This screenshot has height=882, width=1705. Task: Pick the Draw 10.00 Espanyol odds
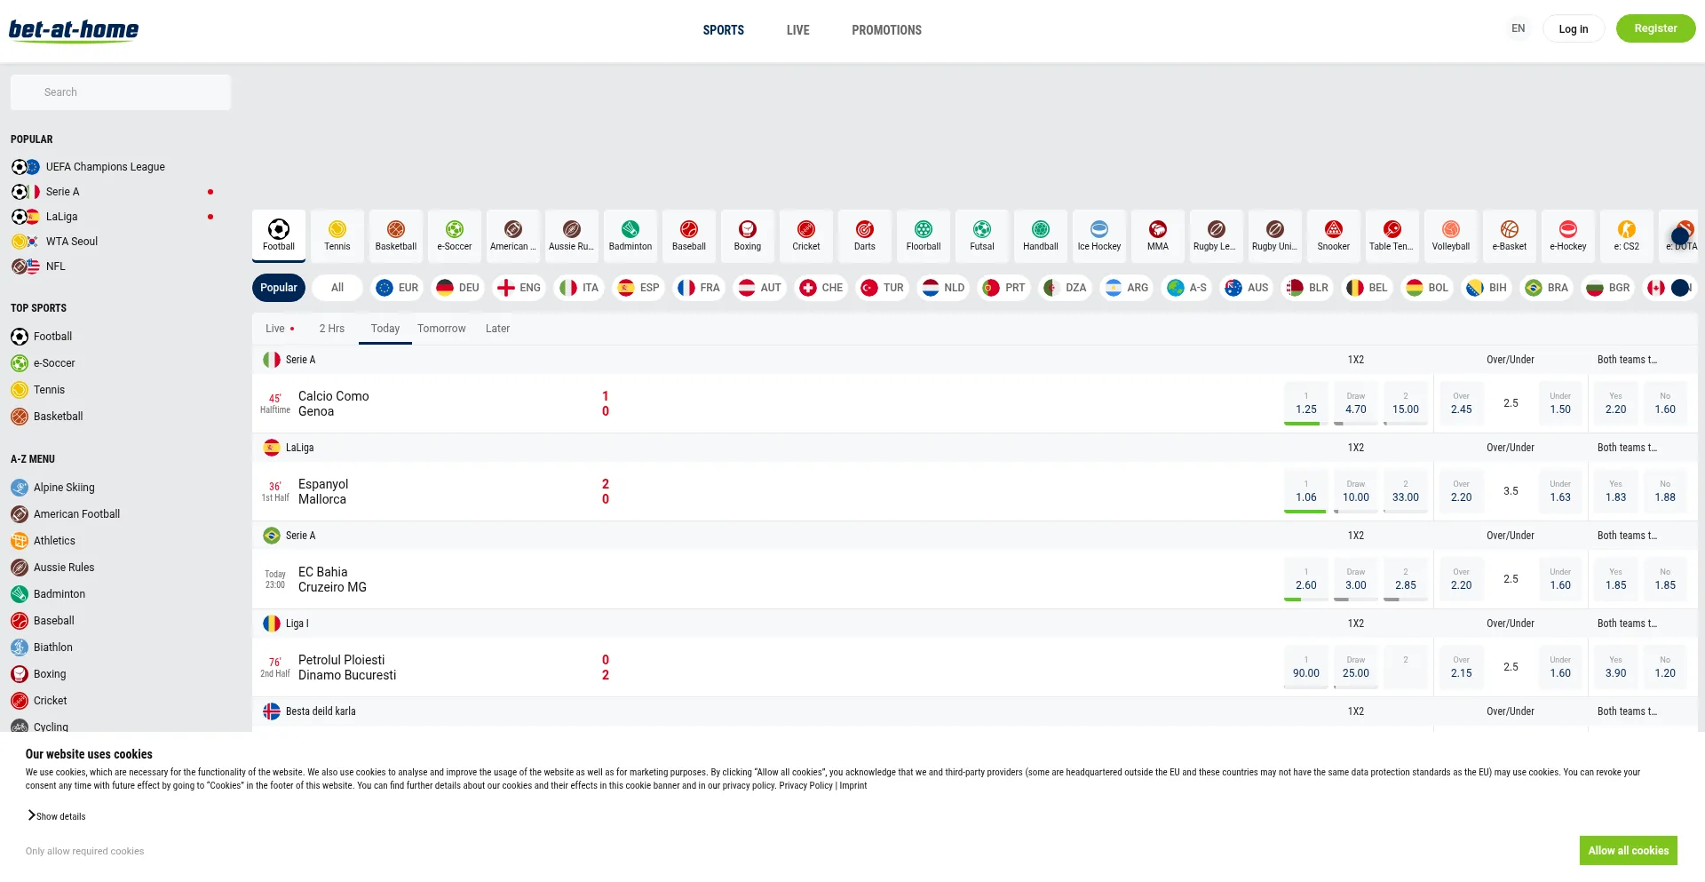1356,491
